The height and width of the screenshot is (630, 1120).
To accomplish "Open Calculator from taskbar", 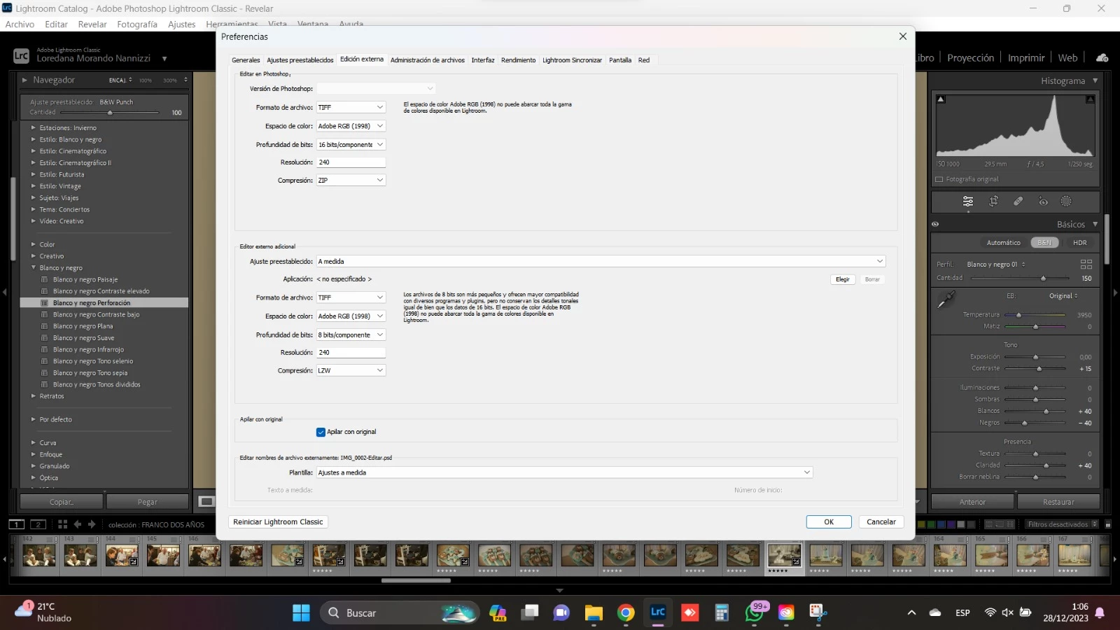I will (x=722, y=612).
